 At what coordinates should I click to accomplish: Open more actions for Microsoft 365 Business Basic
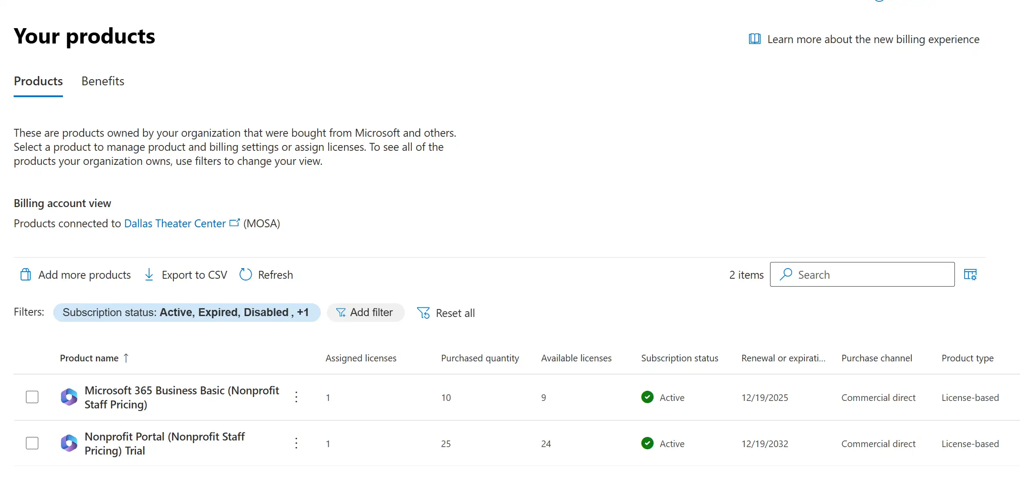pos(297,397)
